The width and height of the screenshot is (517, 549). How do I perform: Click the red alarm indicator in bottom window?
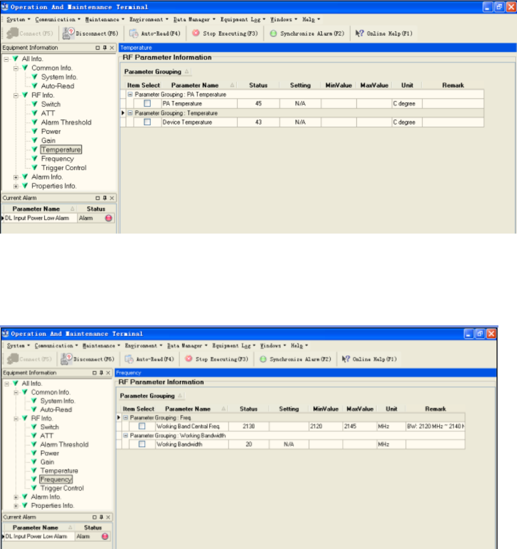point(105,536)
